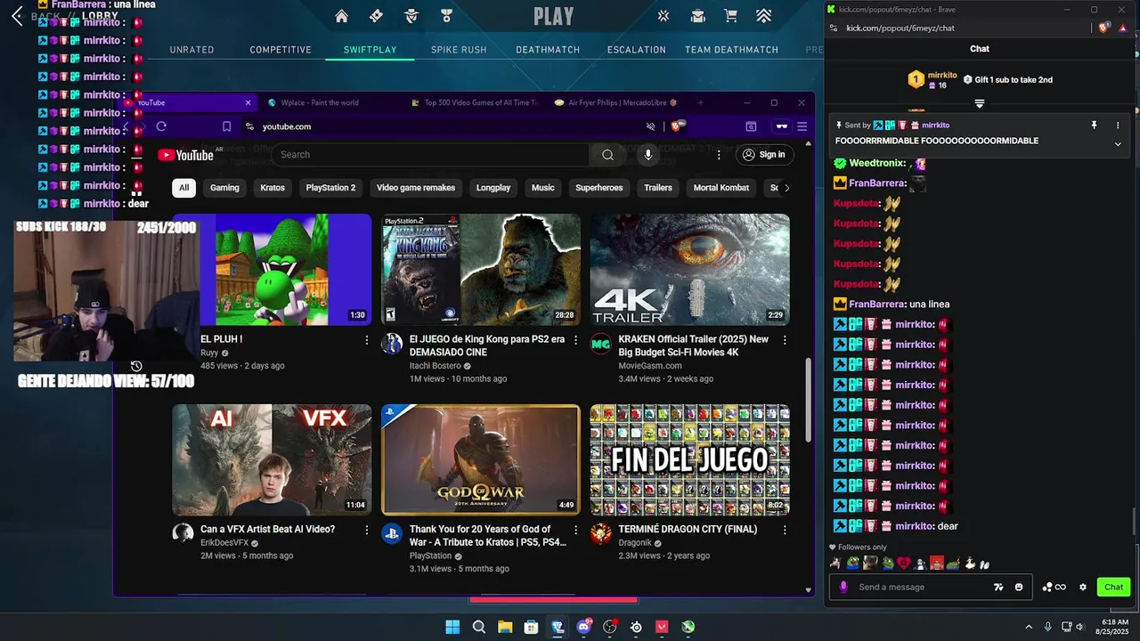Select the Mortal Kombat filter chip
Screen dimensions: 1140x641
click(721, 188)
